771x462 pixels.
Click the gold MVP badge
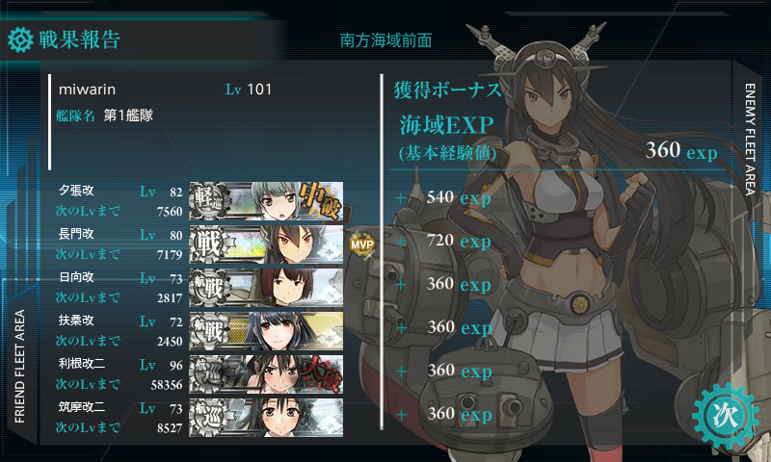[x=362, y=244]
